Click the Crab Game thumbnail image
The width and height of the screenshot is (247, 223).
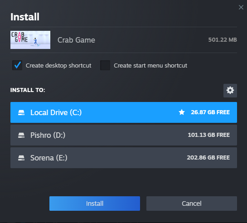tap(30, 40)
